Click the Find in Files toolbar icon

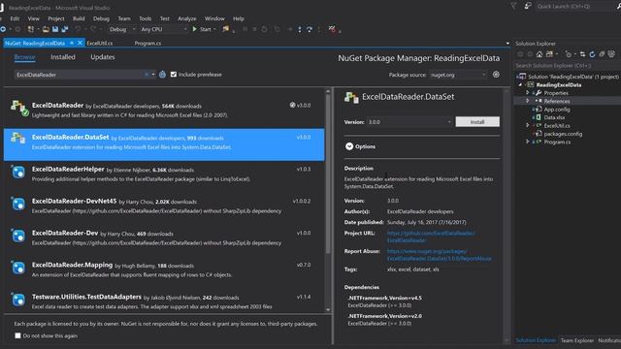pos(225,29)
